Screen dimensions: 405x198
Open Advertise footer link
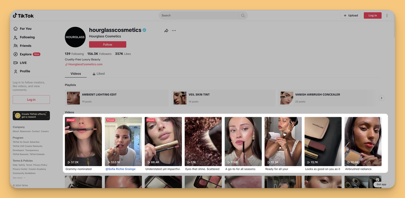click(34, 142)
